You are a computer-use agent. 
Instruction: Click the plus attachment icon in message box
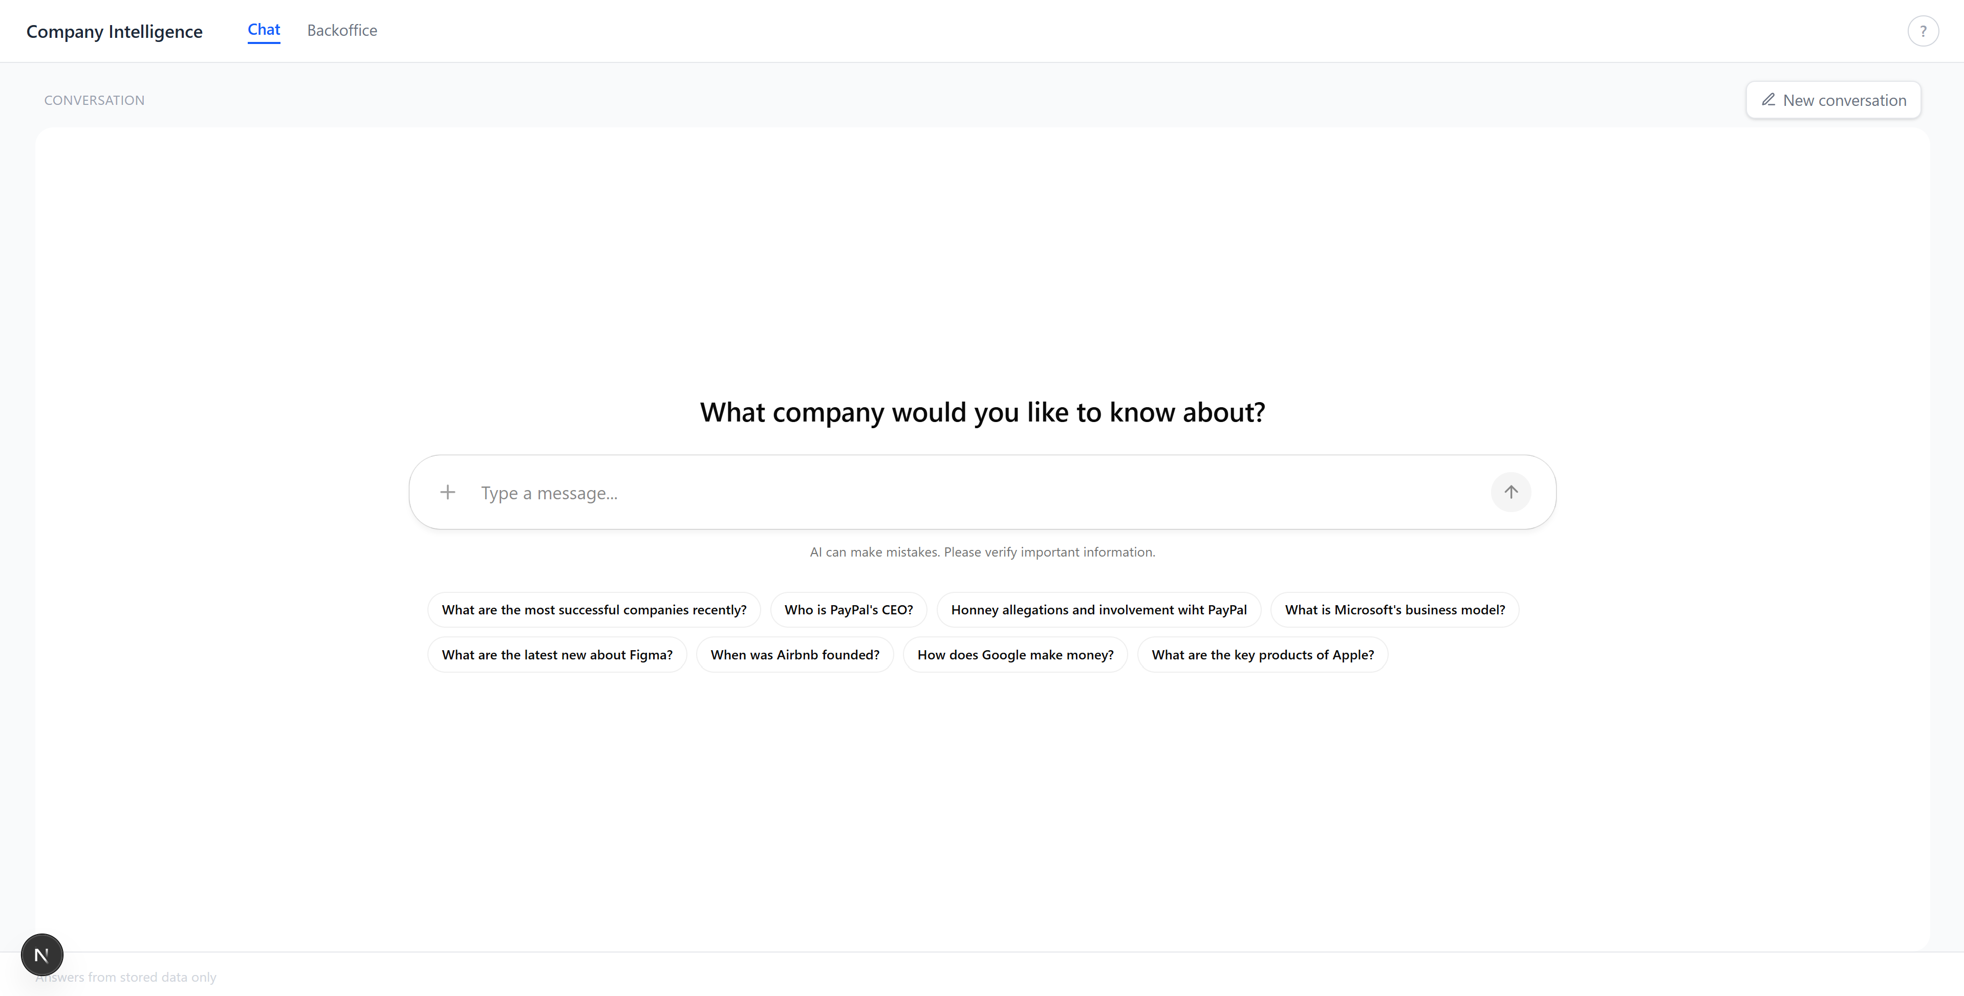click(447, 492)
